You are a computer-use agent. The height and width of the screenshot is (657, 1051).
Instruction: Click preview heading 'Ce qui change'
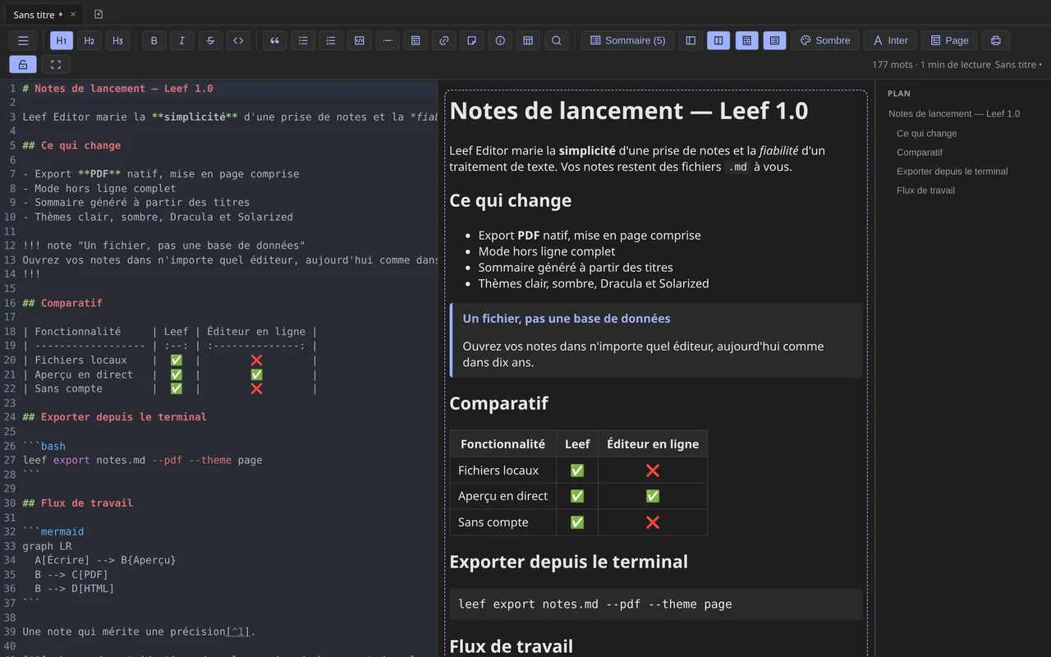[x=511, y=200]
